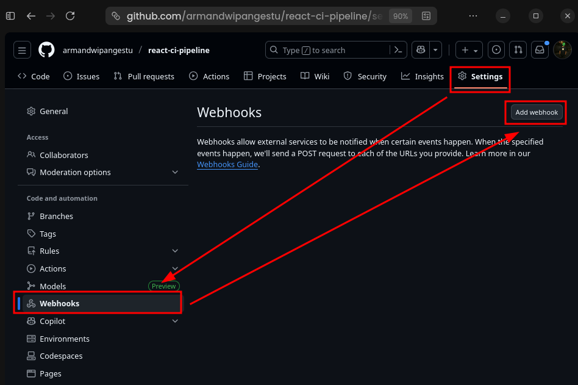Open the global navigation hamburger menu
578x385 pixels.
point(22,49)
